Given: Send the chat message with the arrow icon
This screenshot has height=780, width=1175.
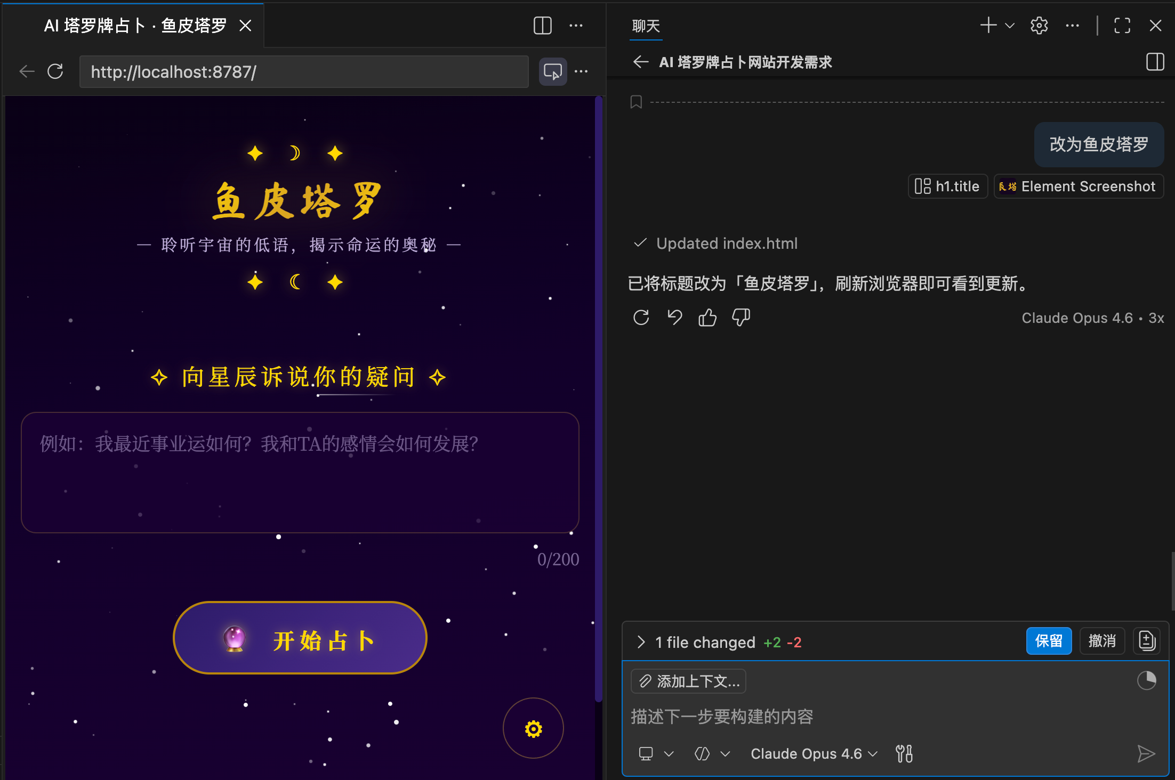Looking at the screenshot, I should [1146, 753].
